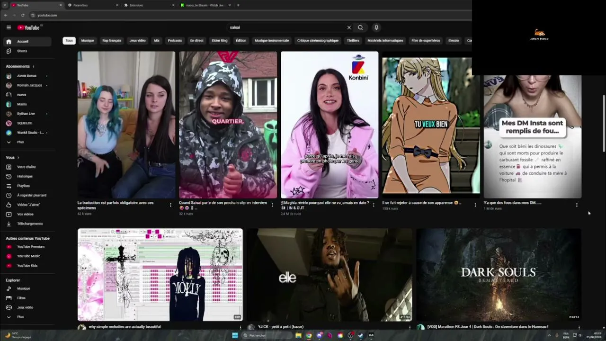Open the browser tab search dropdown
Screen dimensions: 606x341
tap(5, 5)
